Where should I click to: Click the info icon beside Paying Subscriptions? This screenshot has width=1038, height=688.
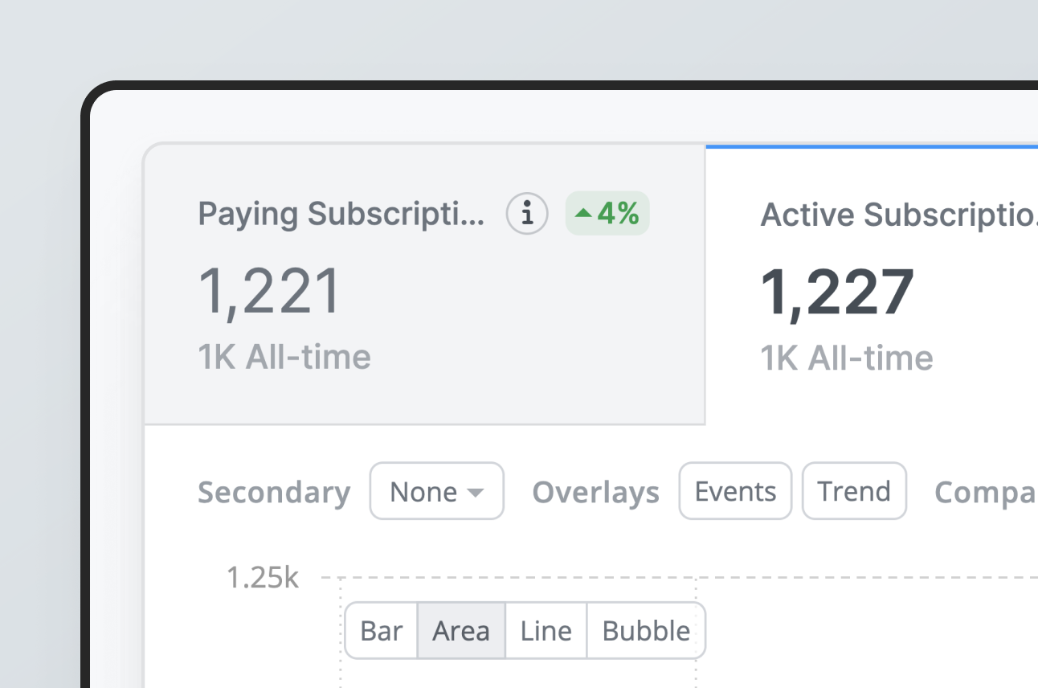click(x=527, y=214)
